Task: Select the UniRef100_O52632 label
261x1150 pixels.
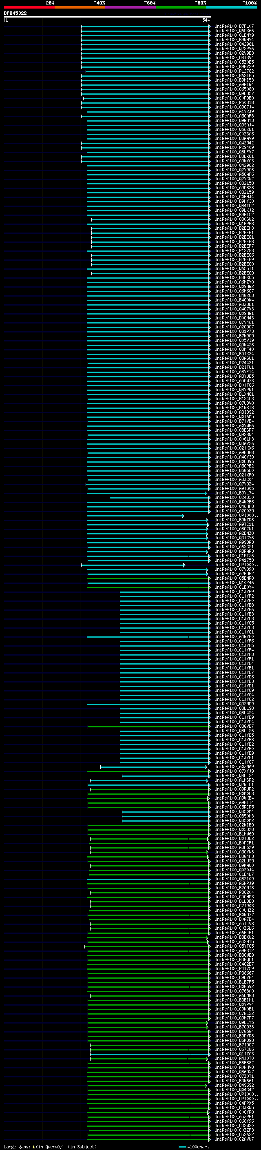Action: (x=234, y=1134)
